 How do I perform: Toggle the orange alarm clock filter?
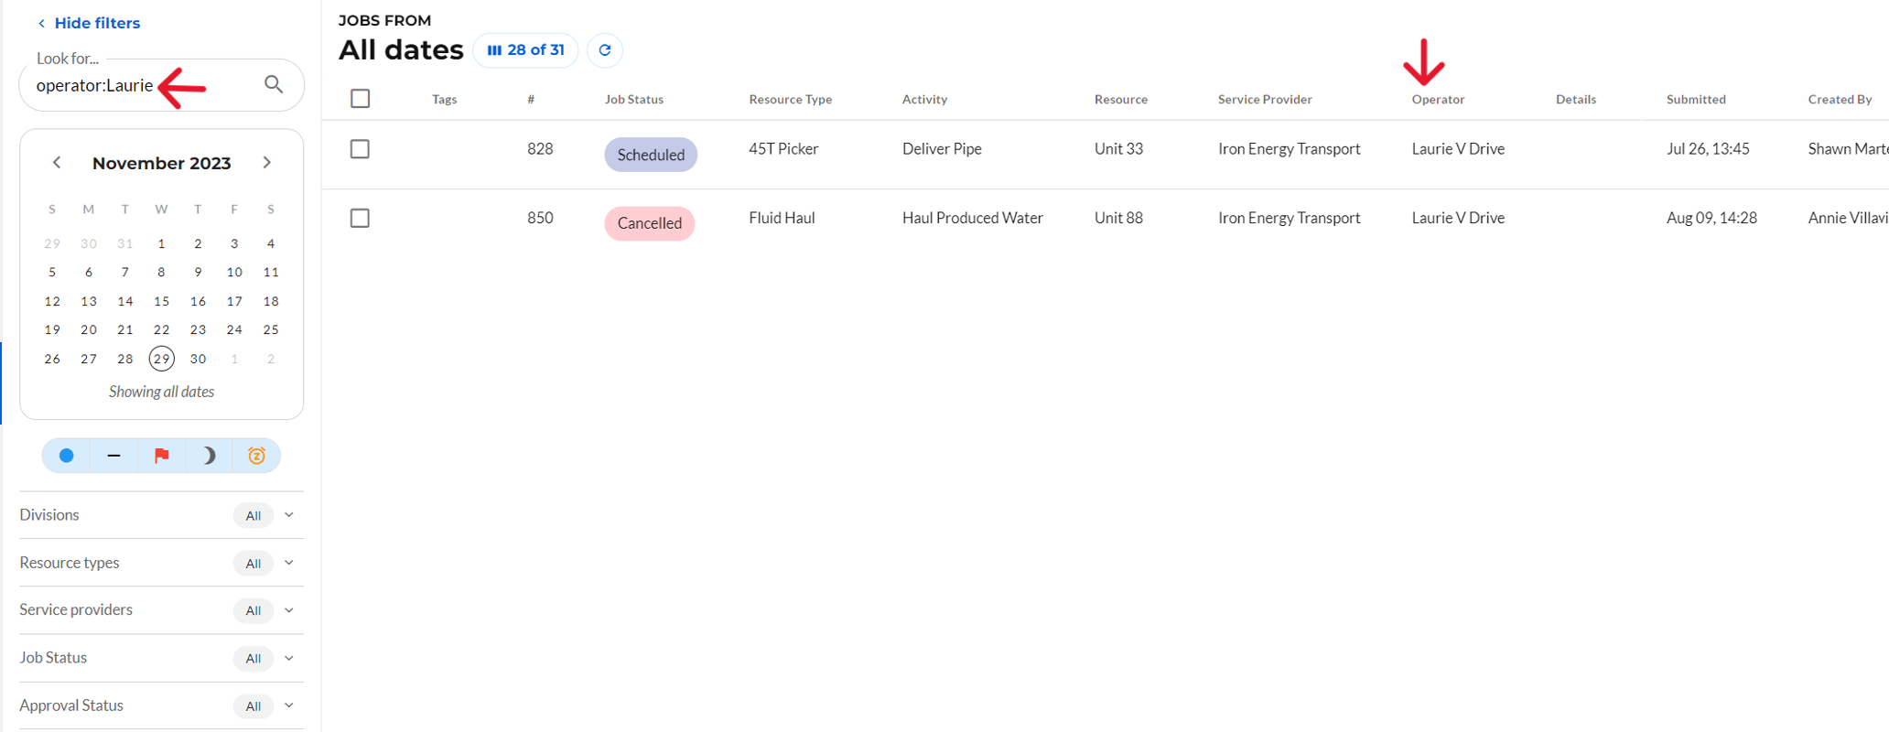pos(257,456)
